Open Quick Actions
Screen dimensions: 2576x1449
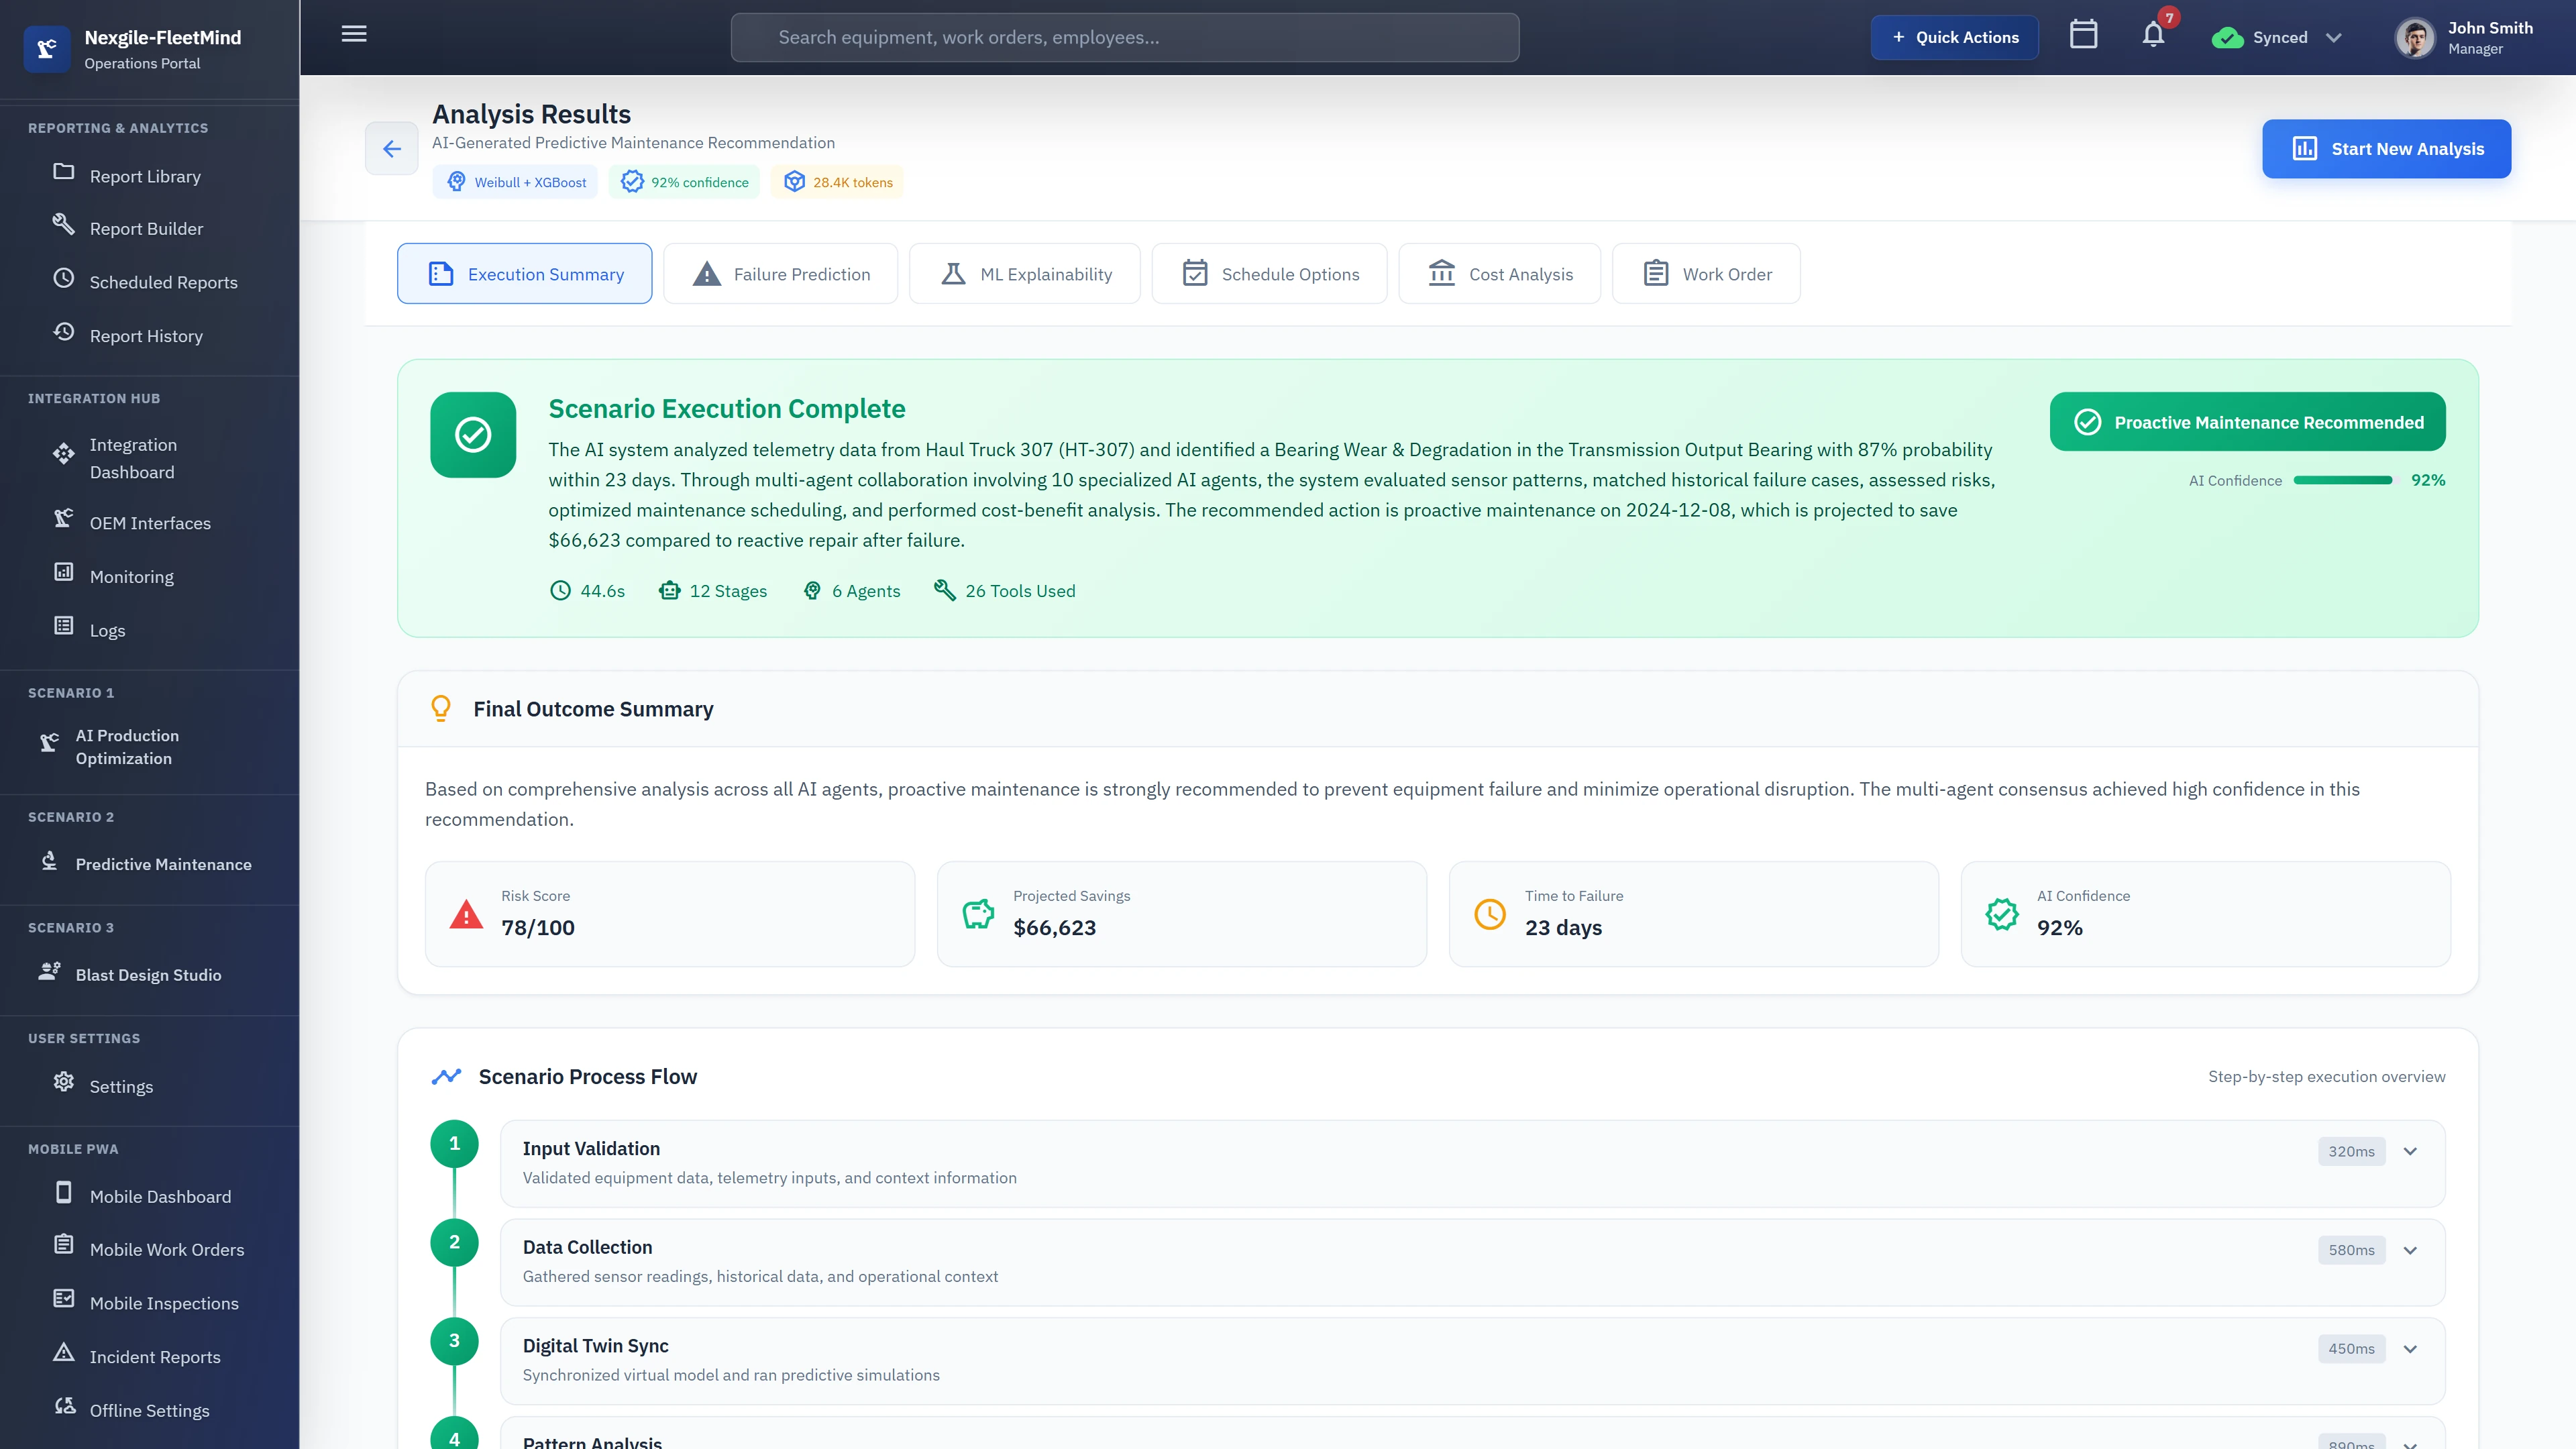pos(1954,37)
